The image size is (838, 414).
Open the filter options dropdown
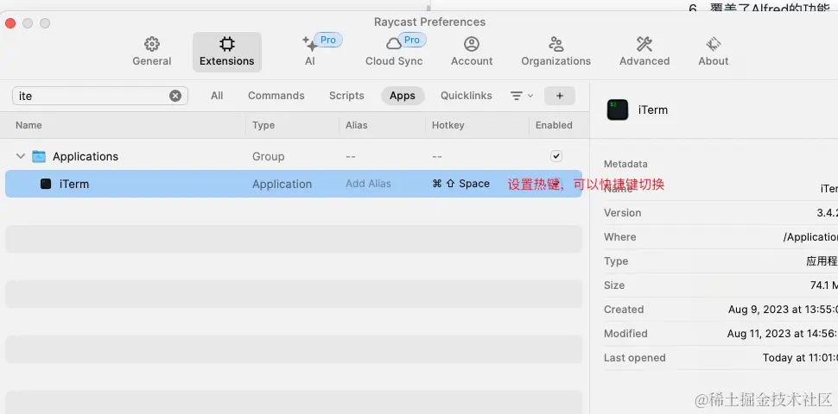(x=522, y=96)
